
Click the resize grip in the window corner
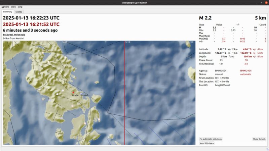click(x=267, y=149)
